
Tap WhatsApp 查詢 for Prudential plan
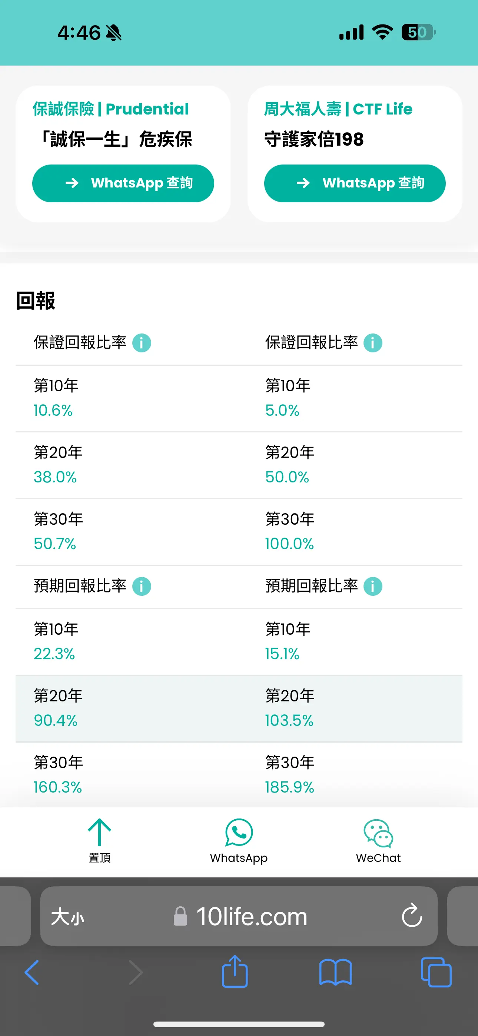(123, 183)
